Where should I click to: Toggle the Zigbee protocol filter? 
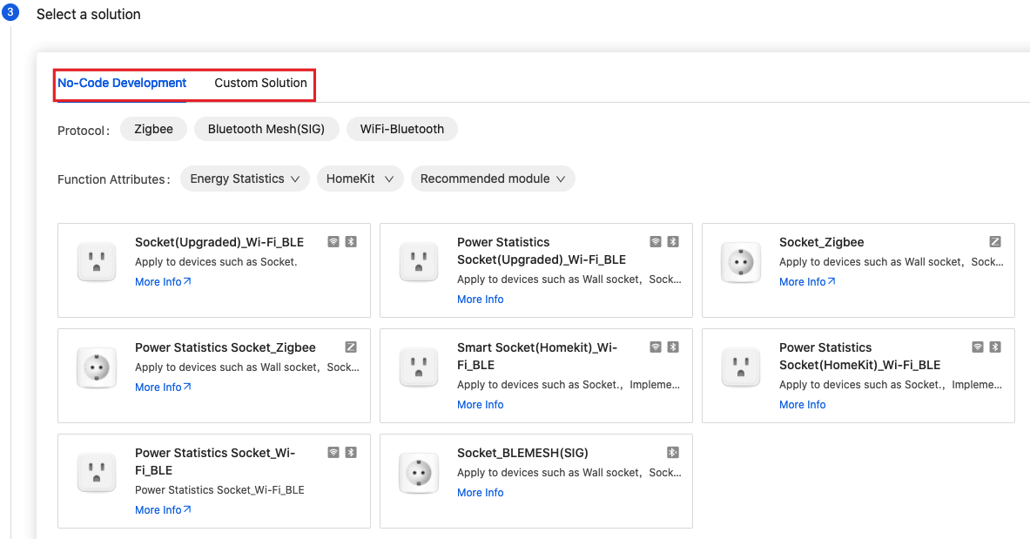click(153, 128)
